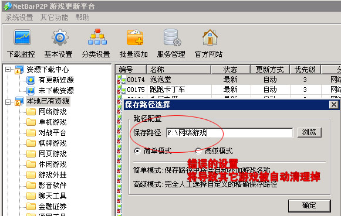Click the 批量添加 batch add folder icon
341x216 pixels.
[x=135, y=37]
